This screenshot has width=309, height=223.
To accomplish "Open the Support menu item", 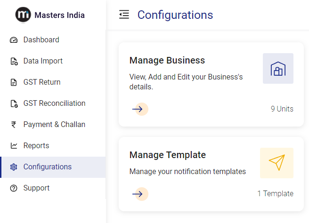I will pos(36,188).
